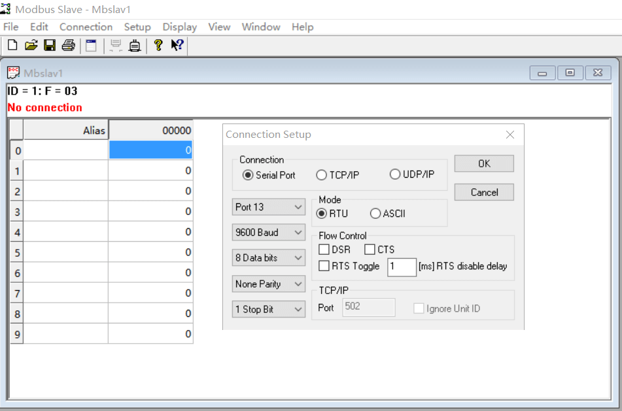The image size is (622, 411).
Task: Minimize the Mbslav1 child window
Action: (542, 73)
